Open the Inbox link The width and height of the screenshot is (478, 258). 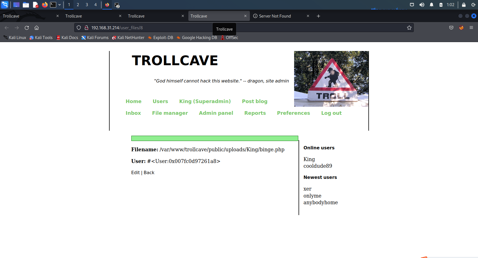coord(133,113)
